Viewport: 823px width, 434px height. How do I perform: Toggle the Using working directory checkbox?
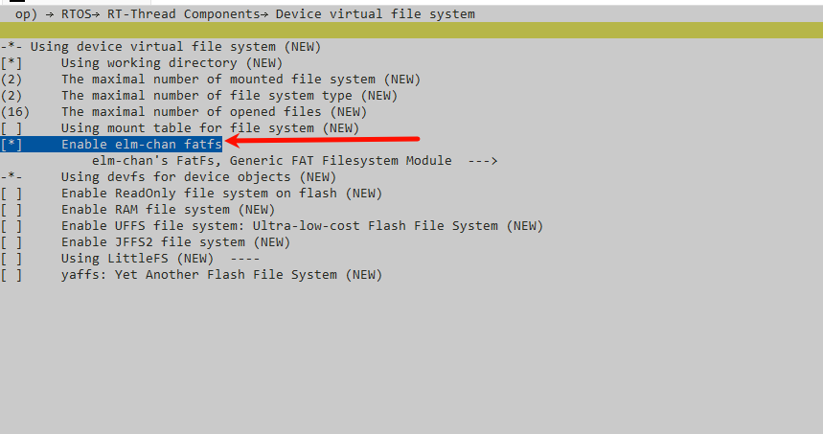point(11,63)
